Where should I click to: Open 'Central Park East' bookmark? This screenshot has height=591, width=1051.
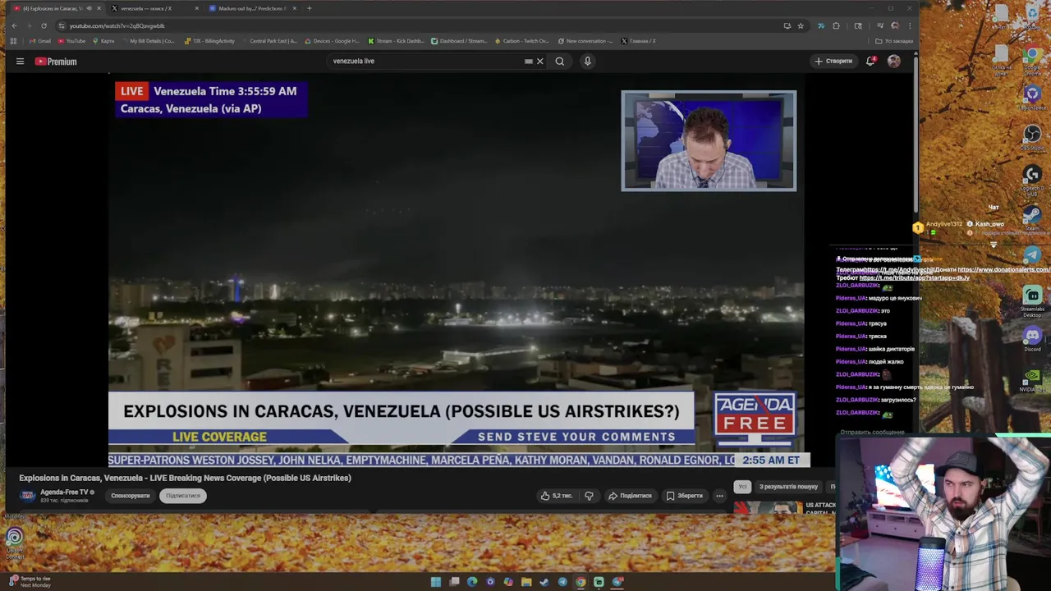click(x=269, y=41)
